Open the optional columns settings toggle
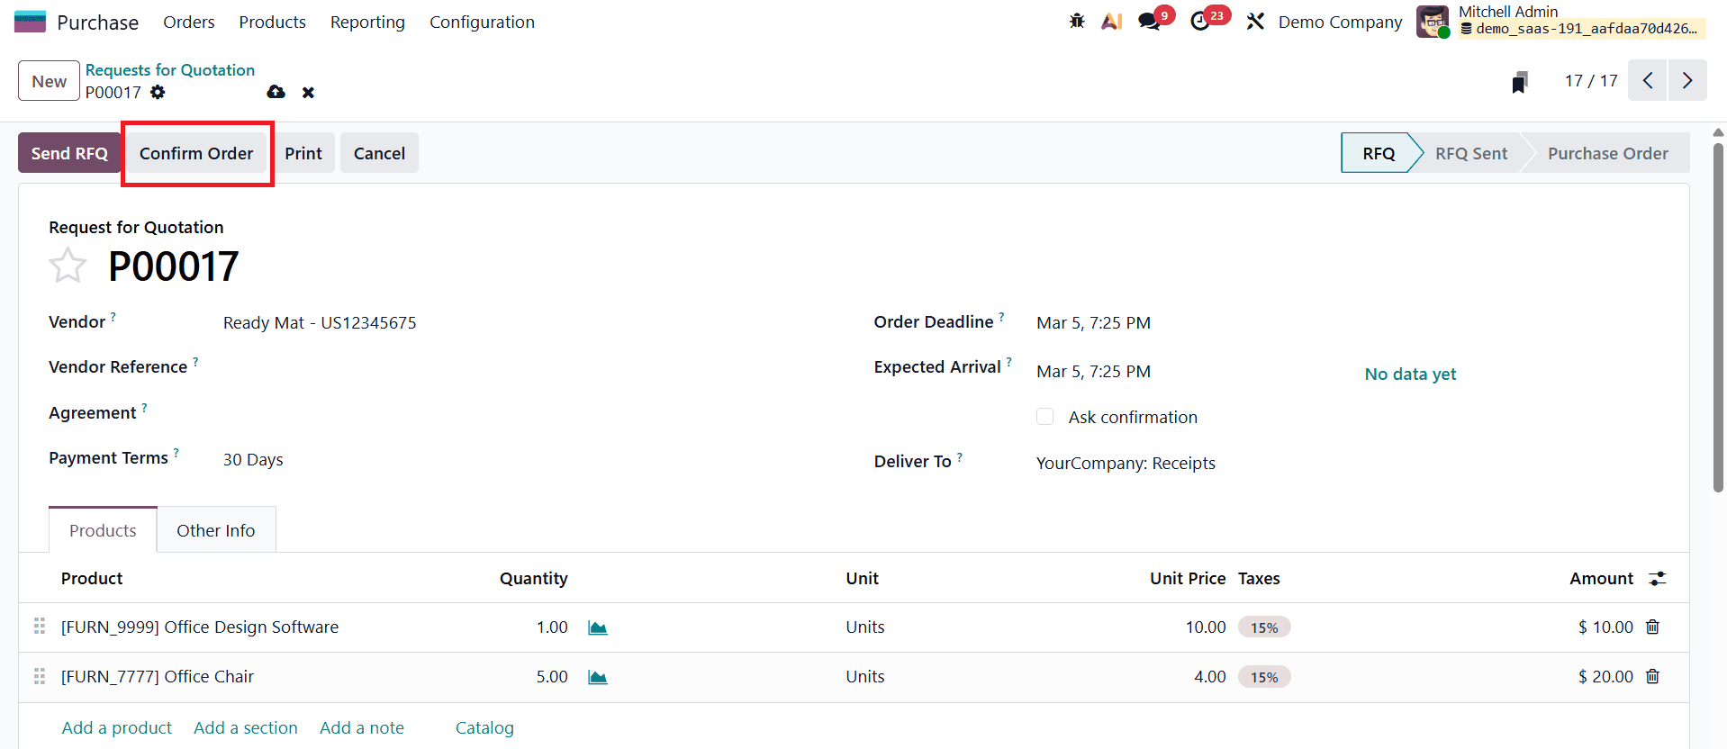The height and width of the screenshot is (749, 1727). pos(1657,579)
